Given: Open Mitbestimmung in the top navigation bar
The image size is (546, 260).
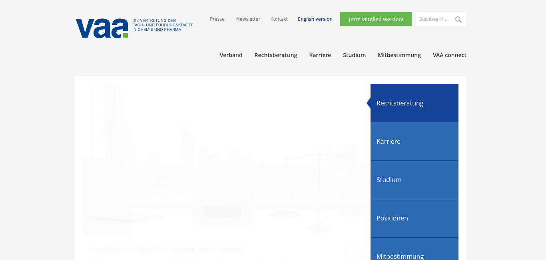Looking at the screenshot, I should 399,55.
